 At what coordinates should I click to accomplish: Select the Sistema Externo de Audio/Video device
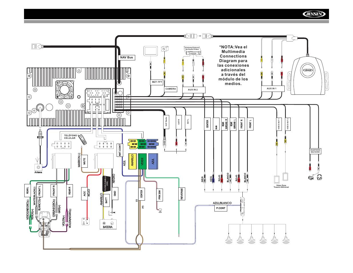click(x=193, y=50)
